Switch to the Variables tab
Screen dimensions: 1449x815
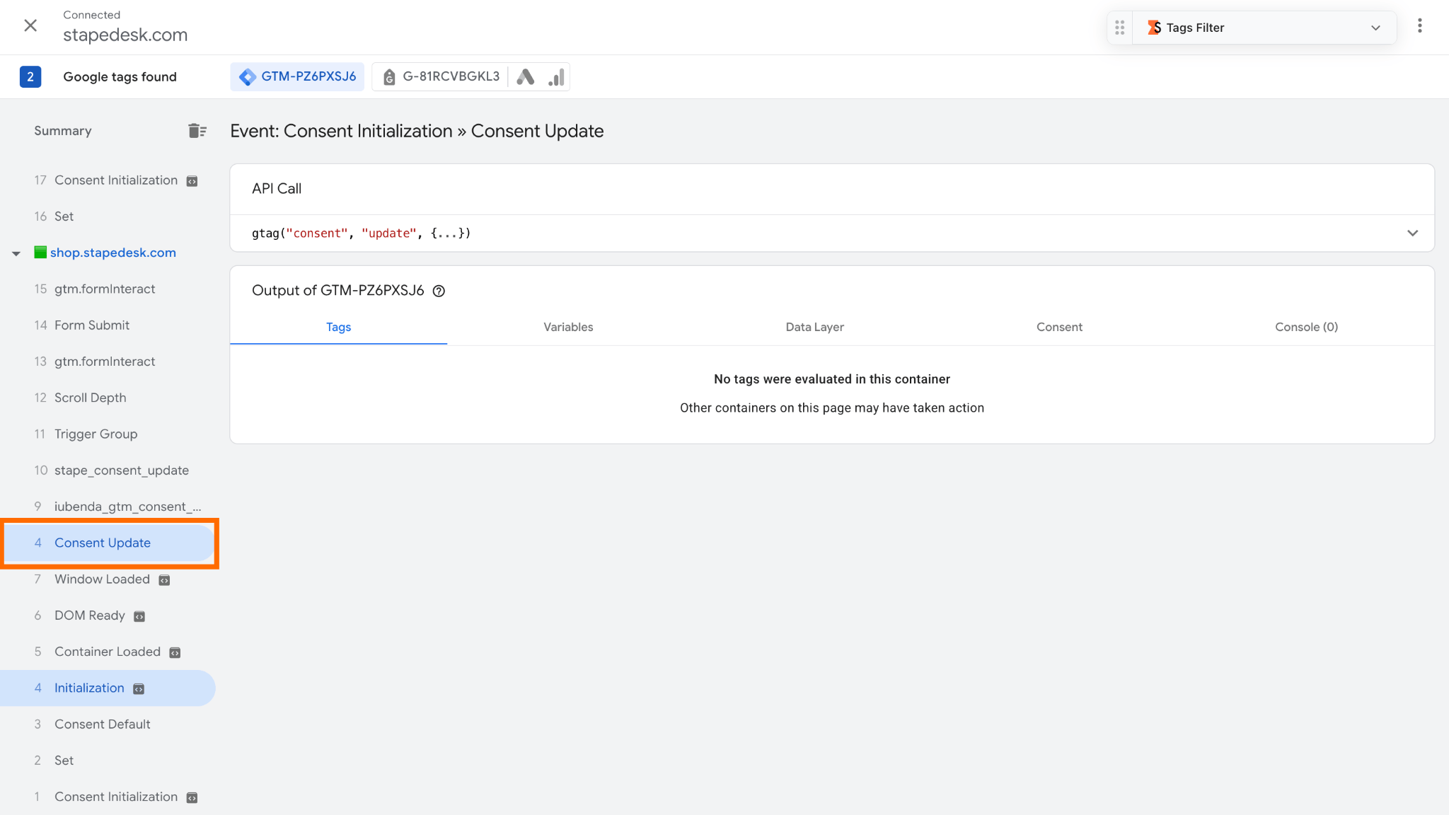(568, 327)
